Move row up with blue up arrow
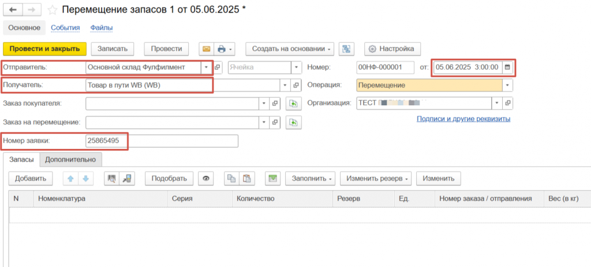Screen dimensions: 591x267 click(x=70, y=178)
